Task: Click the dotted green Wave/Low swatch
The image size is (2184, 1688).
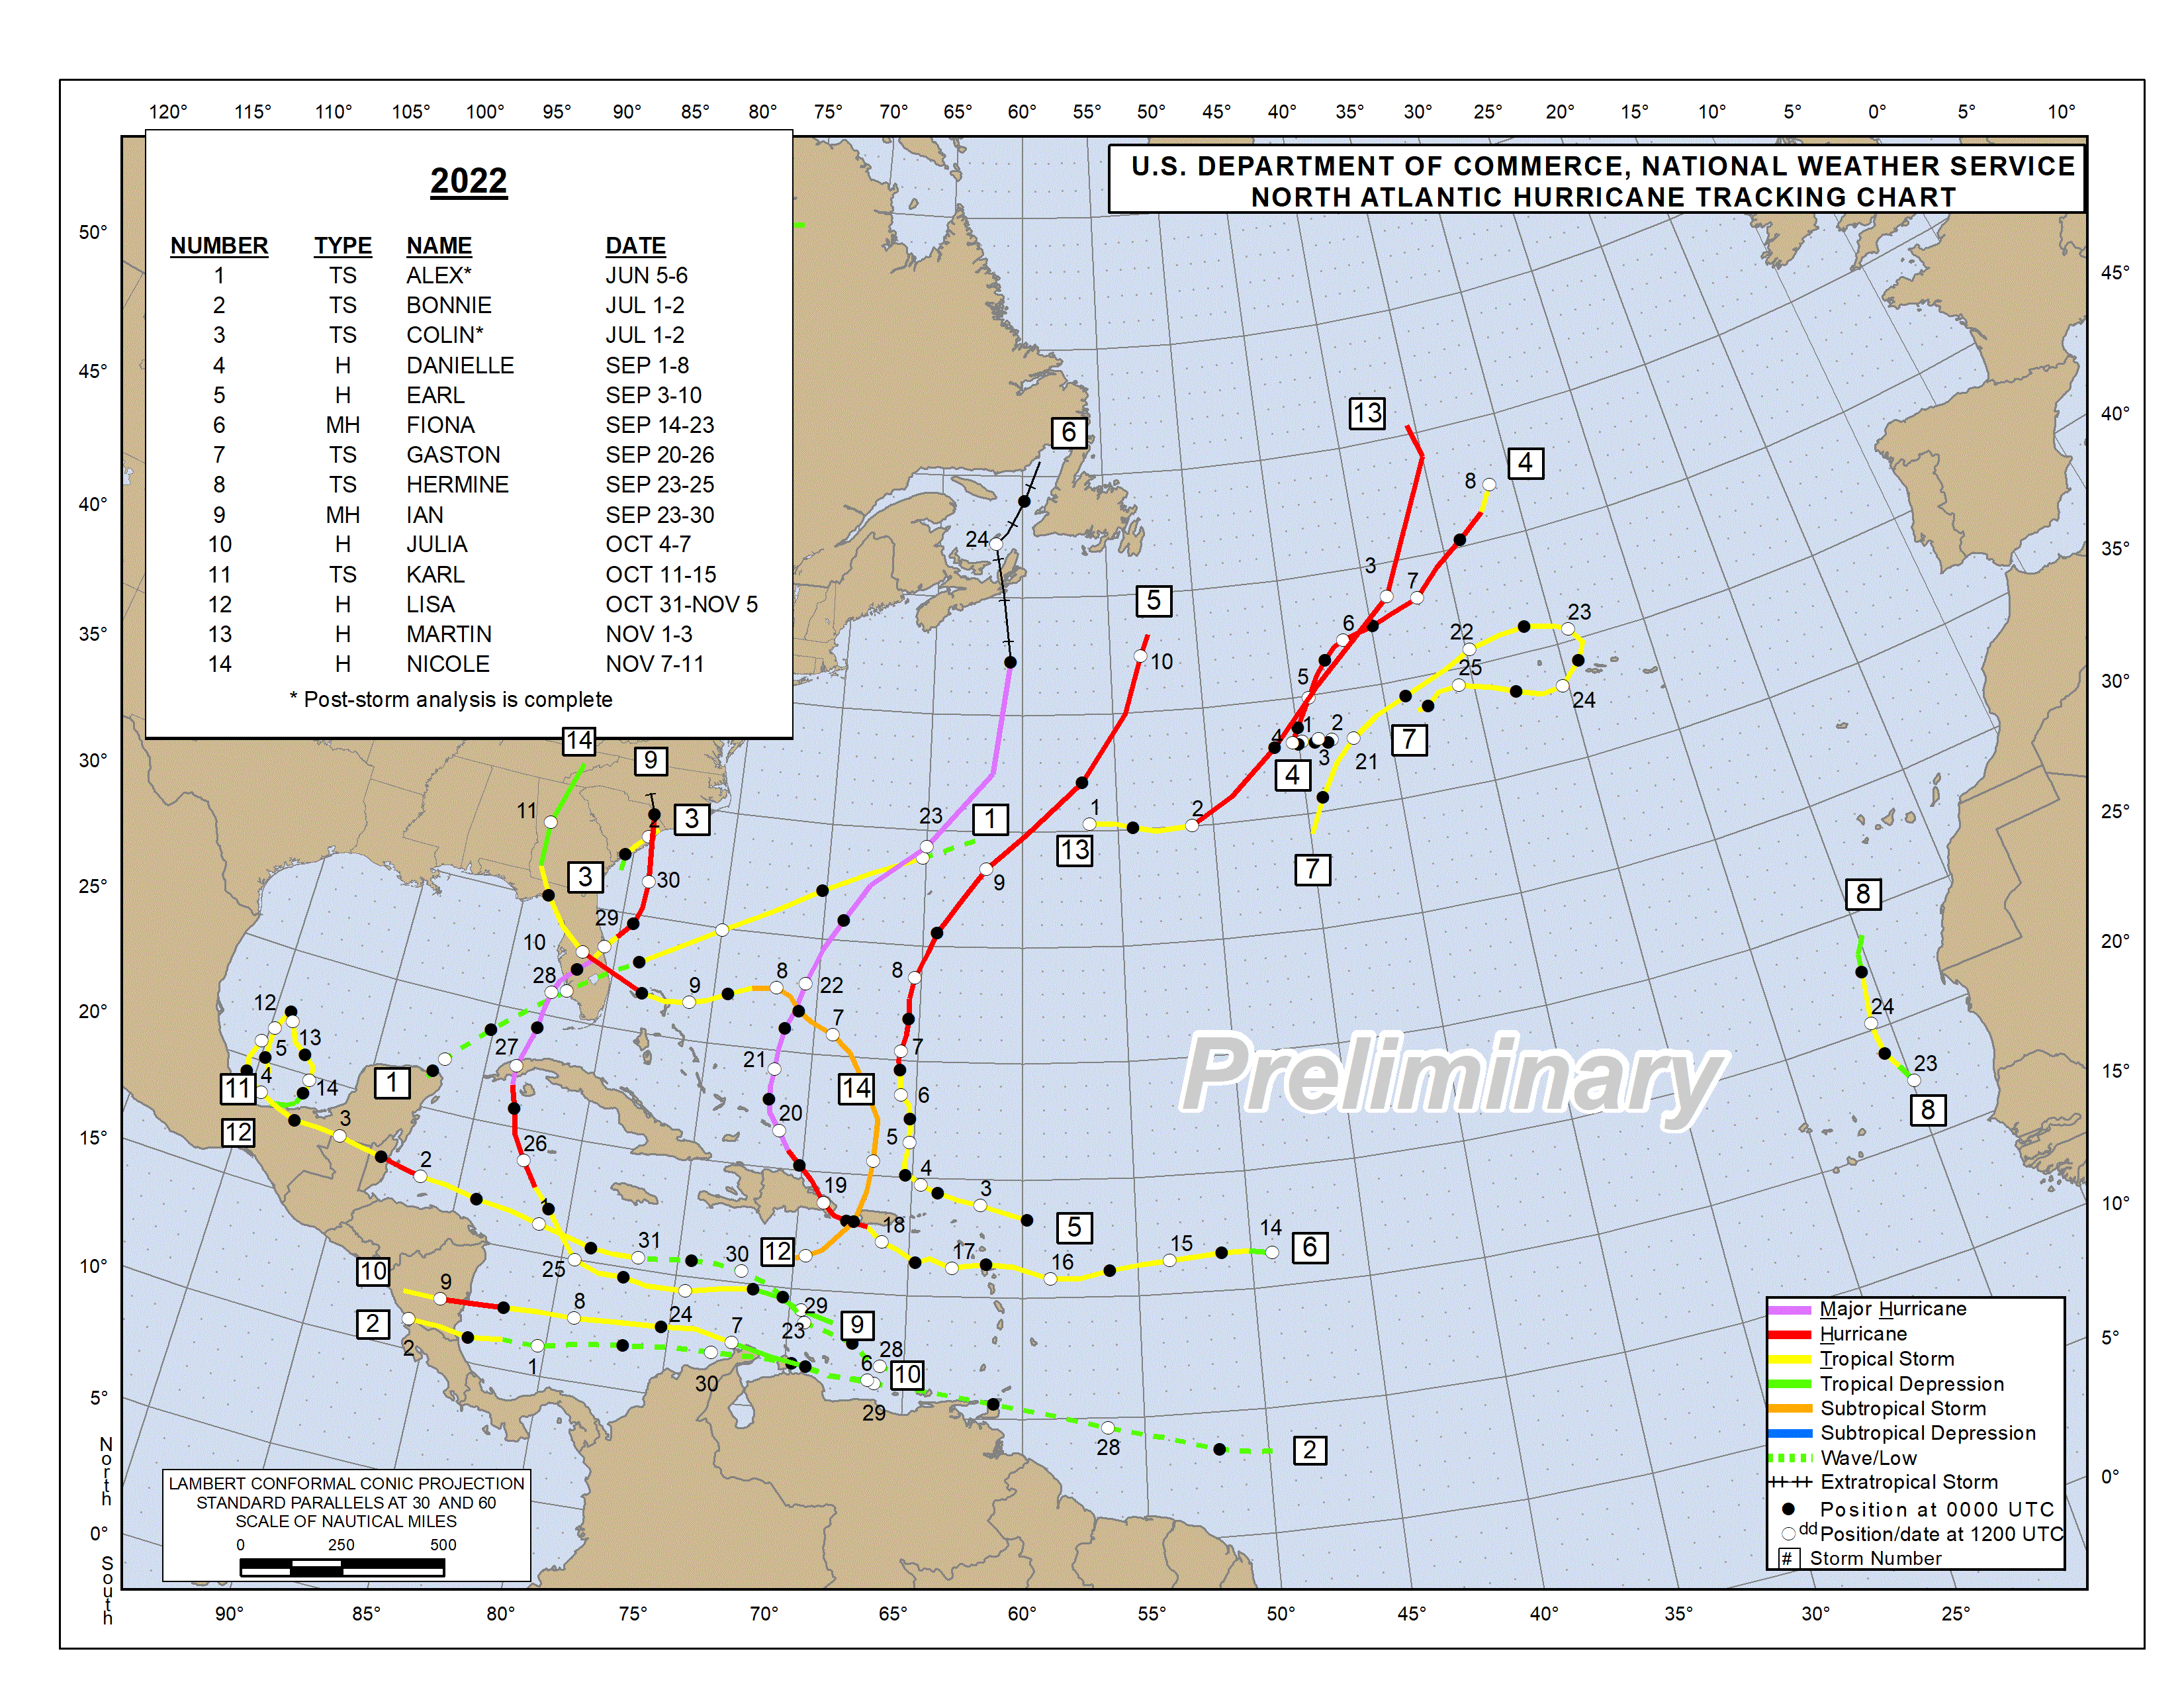Action: tap(1790, 1459)
